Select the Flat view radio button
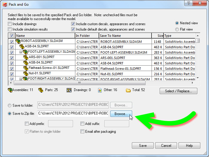 click(177, 29)
